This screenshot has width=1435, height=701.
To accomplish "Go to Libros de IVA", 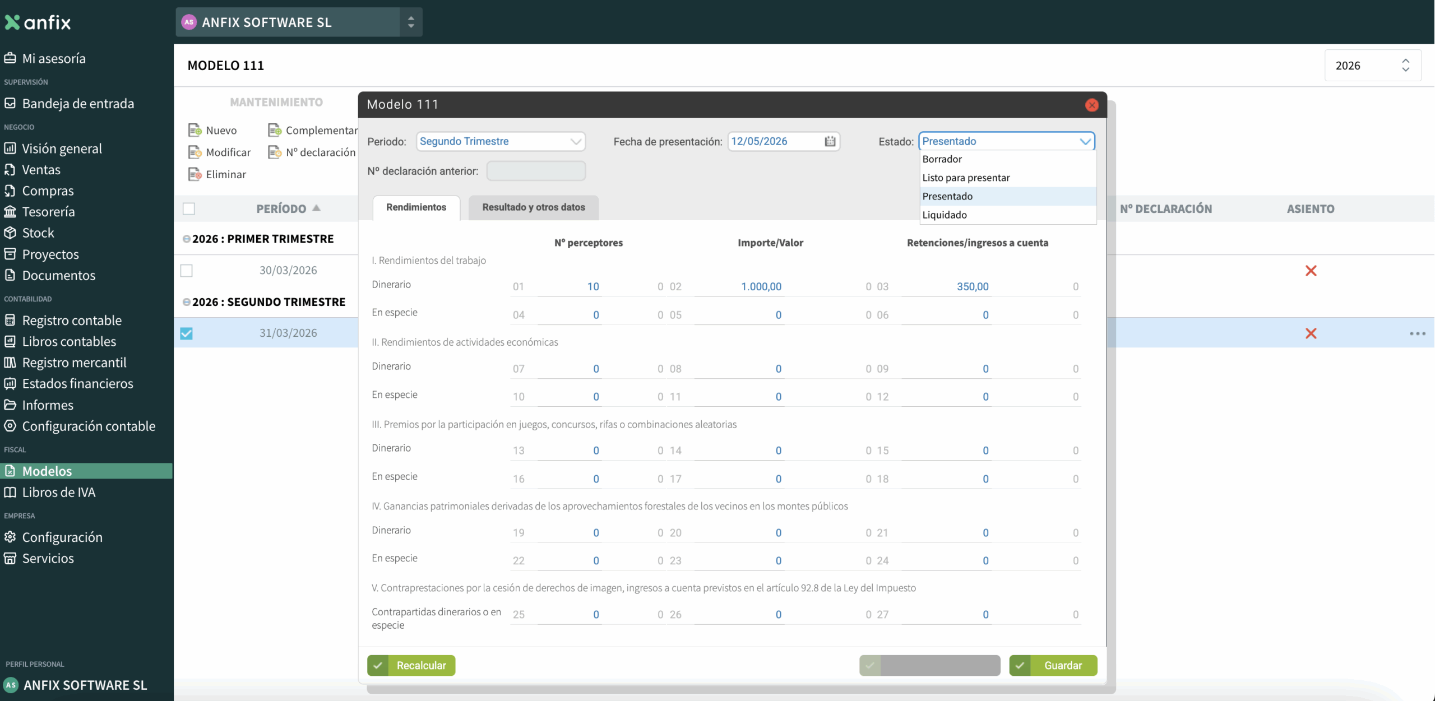I will click(58, 493).
